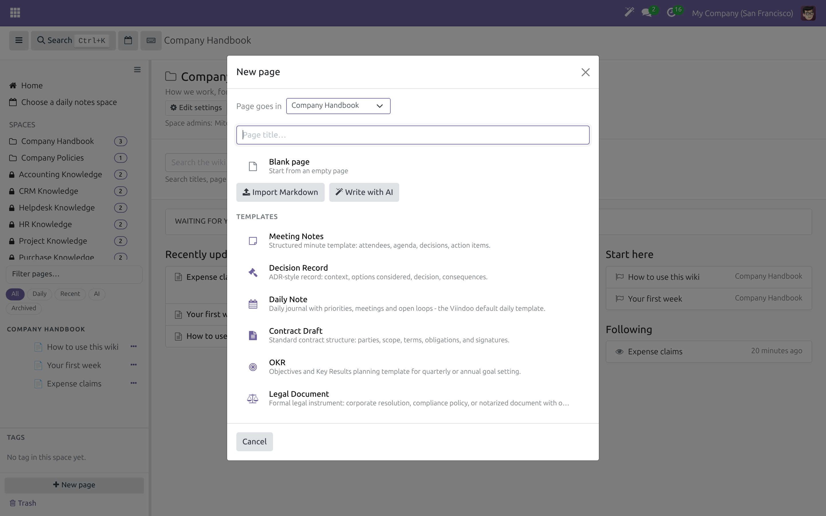
Task: Select the Daily filter chip
Action: pos(39,294)
